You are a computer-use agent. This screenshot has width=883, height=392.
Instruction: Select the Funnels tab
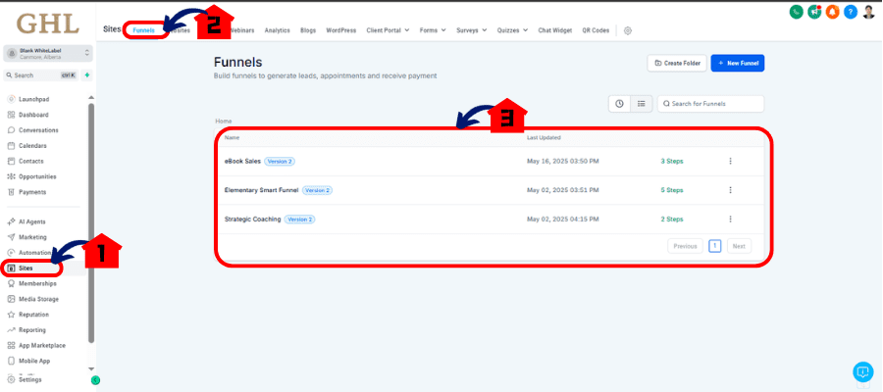click(144, 30)
